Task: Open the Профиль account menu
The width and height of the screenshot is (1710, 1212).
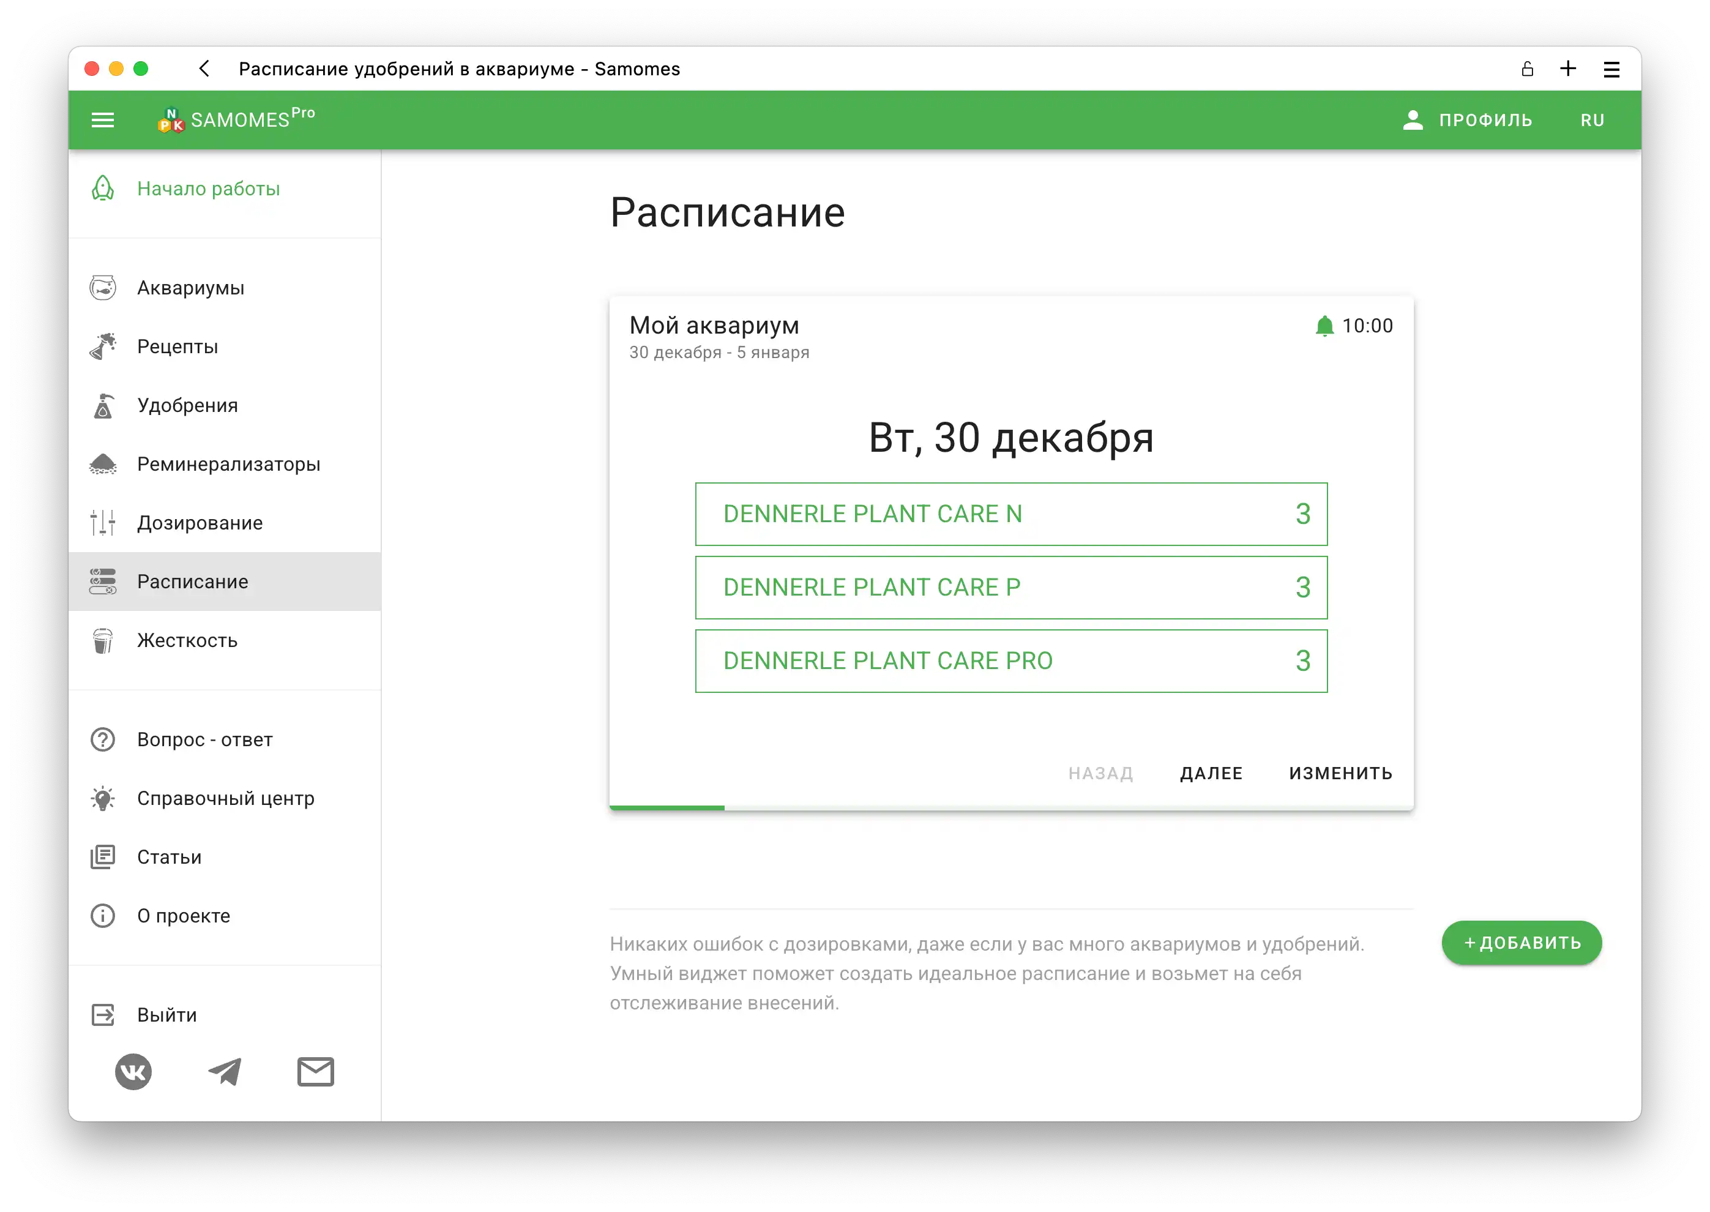Action: pyautogui.click(x=1468, y=120)
